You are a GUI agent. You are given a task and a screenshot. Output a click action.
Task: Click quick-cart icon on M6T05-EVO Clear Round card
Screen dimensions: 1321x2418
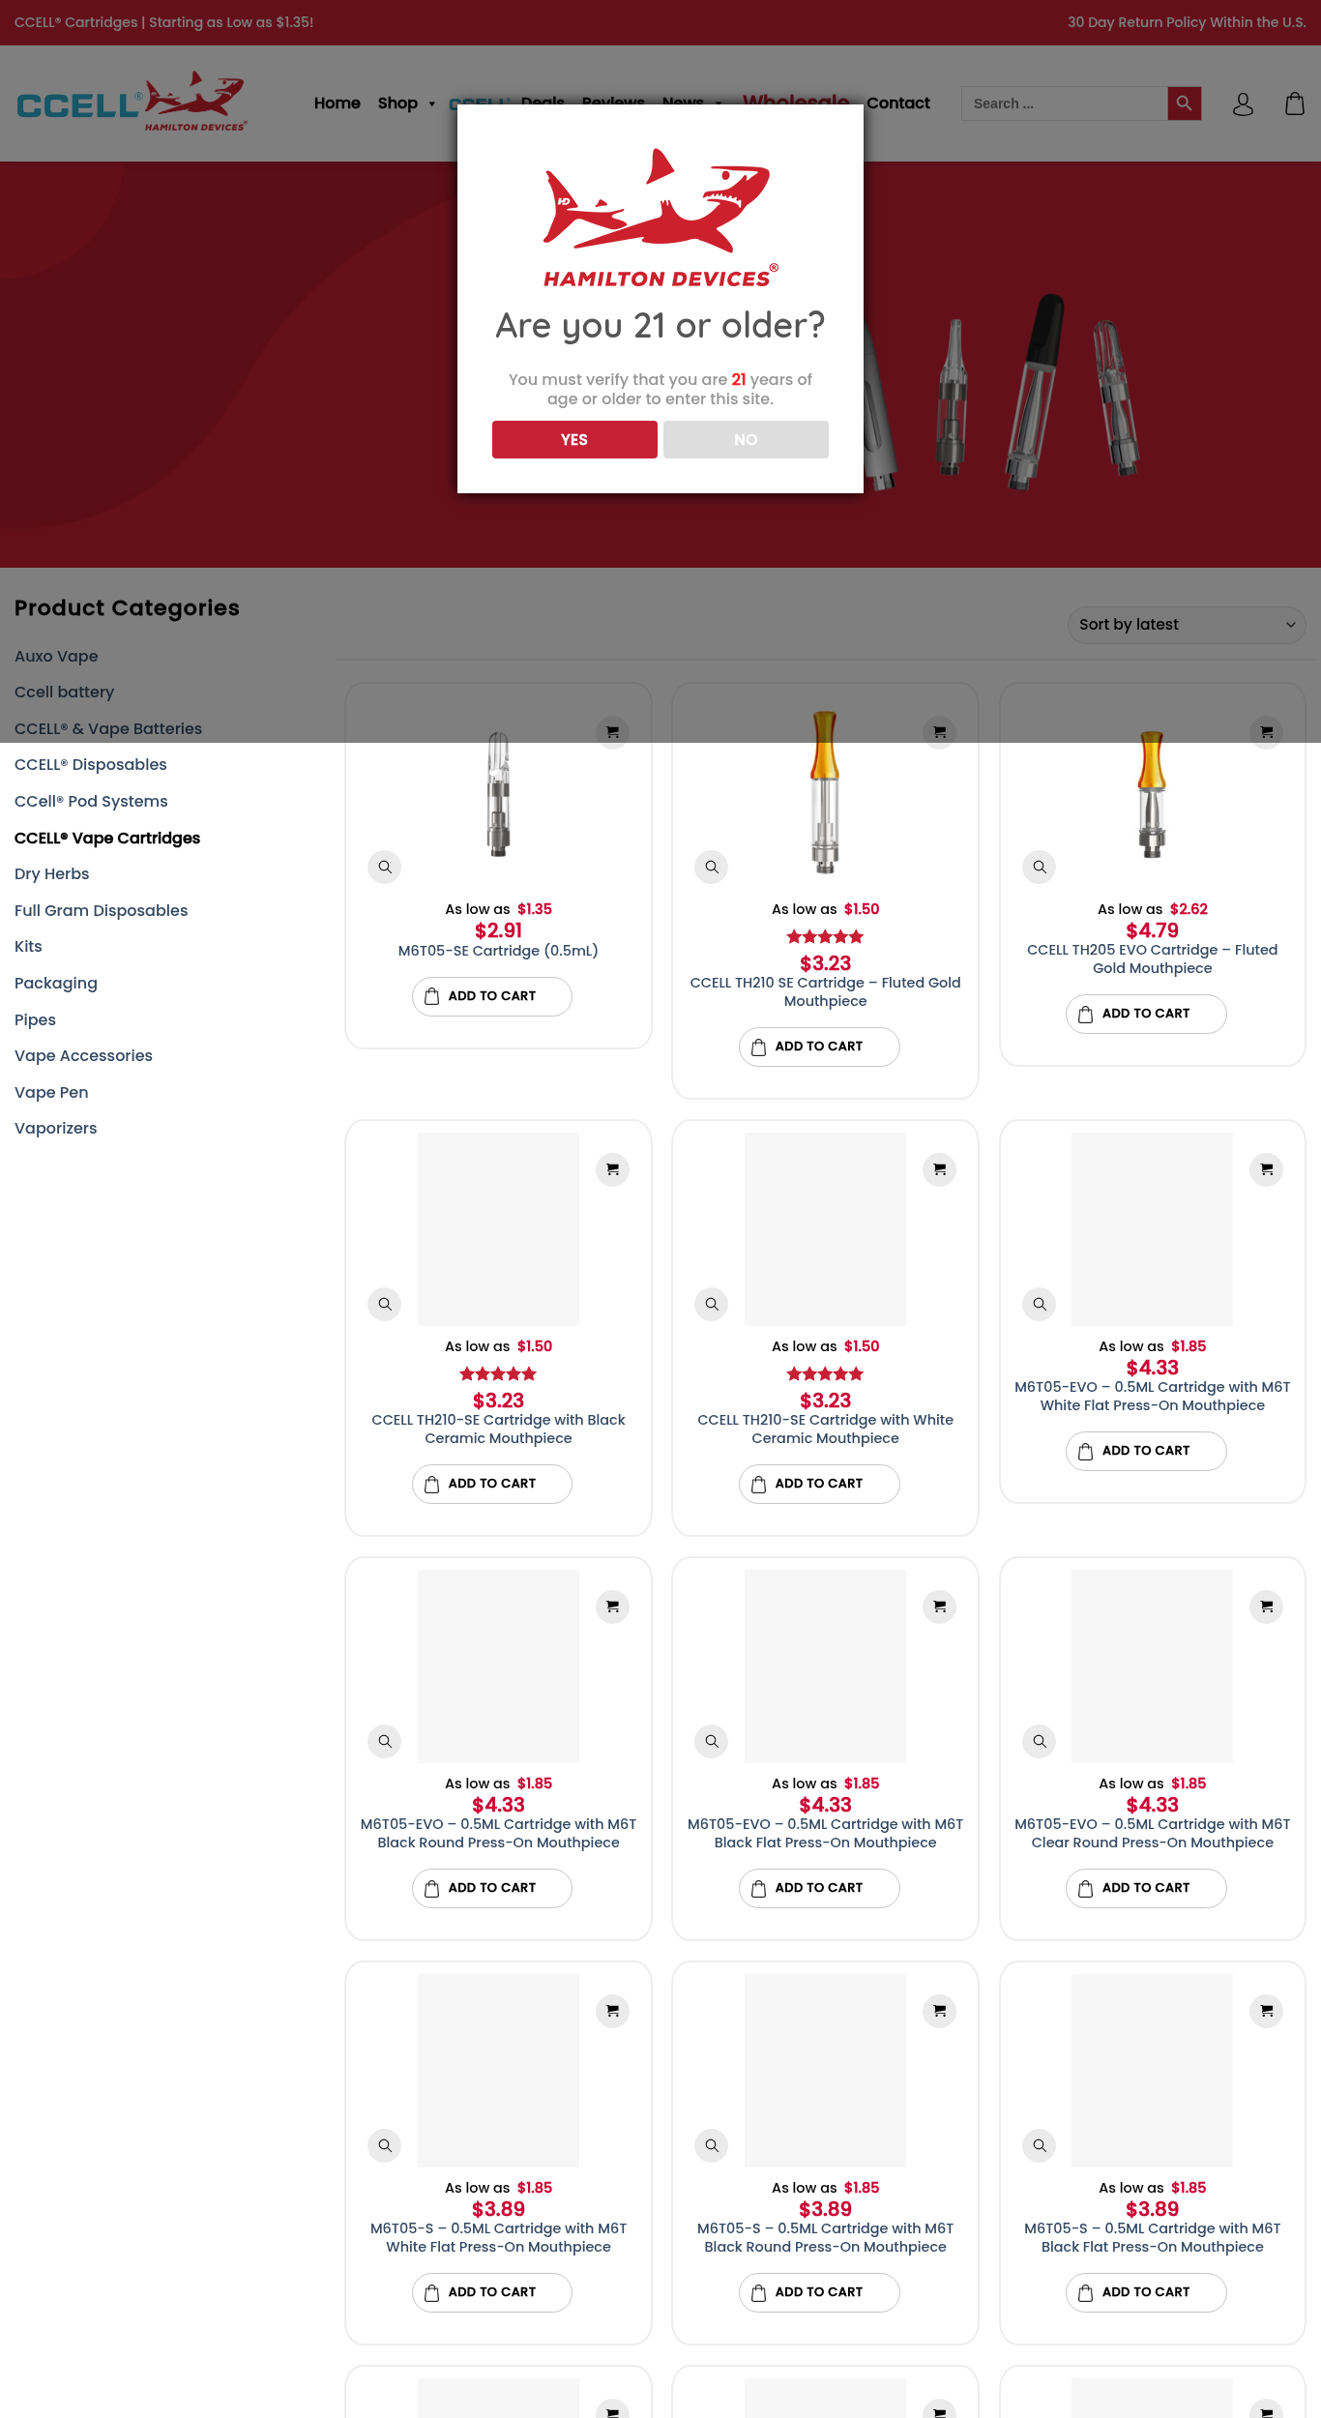pyautogui.click(x=1266, y=1607)
